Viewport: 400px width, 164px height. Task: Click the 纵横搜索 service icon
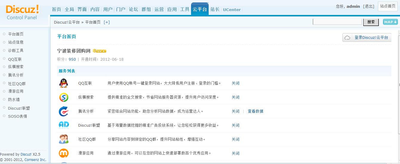point(63,97)
